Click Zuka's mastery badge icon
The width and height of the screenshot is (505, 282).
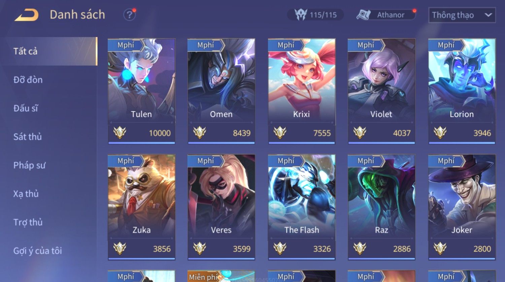(x=120, y=249)
